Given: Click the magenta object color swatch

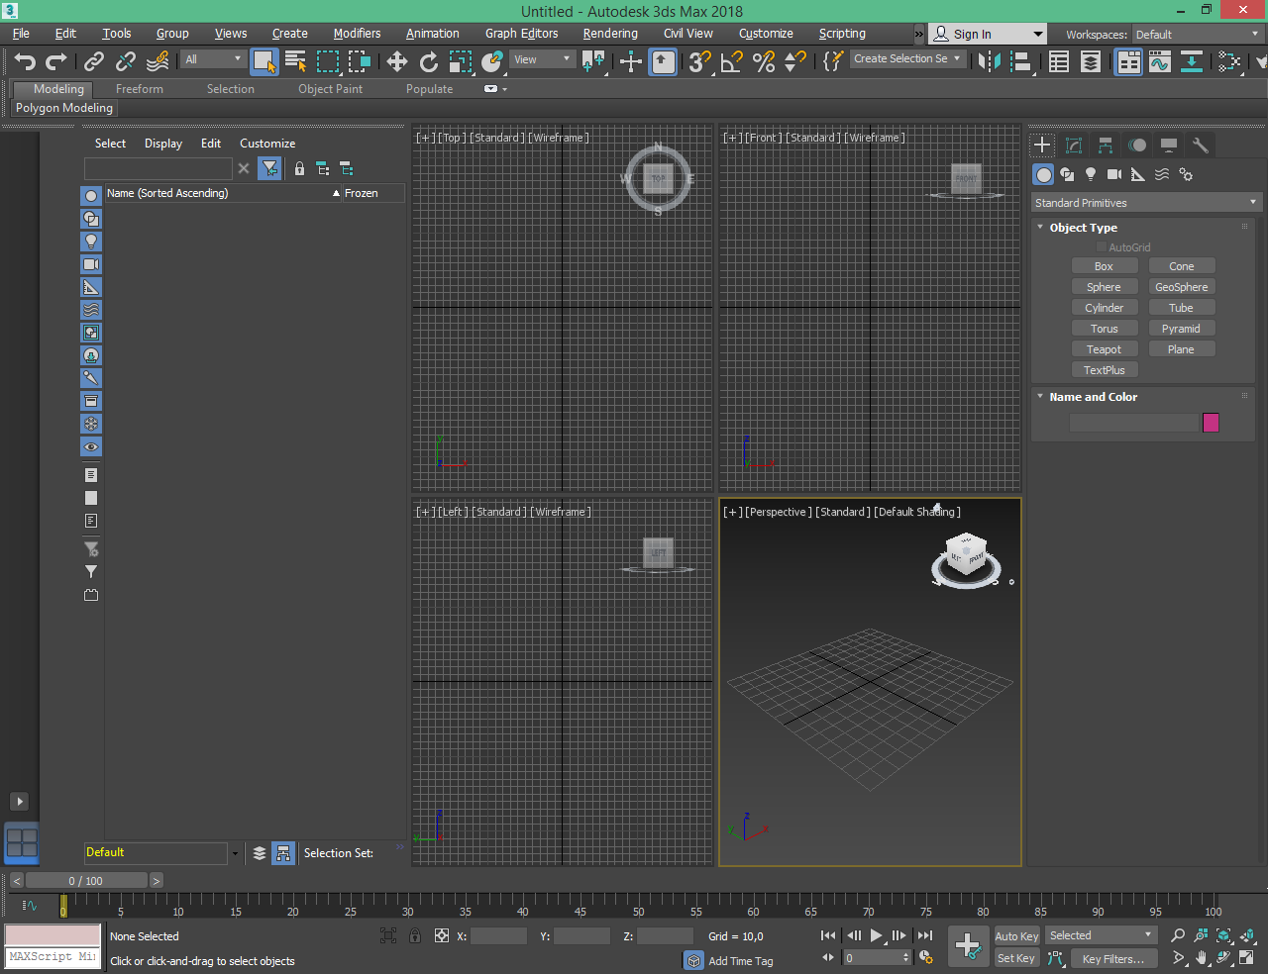Looking at the screenshot, I should click(1211, 423).
